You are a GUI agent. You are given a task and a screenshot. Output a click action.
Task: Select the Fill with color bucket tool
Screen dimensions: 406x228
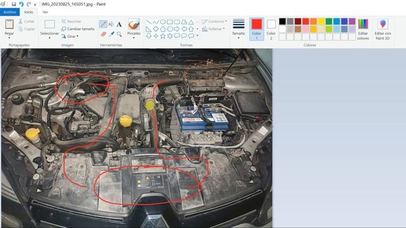(111, 24)
